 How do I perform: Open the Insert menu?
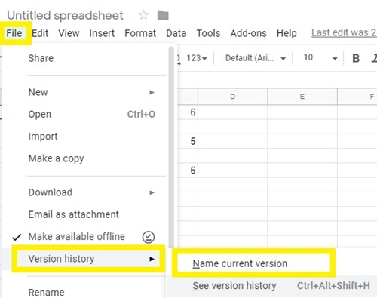(102, 33)
